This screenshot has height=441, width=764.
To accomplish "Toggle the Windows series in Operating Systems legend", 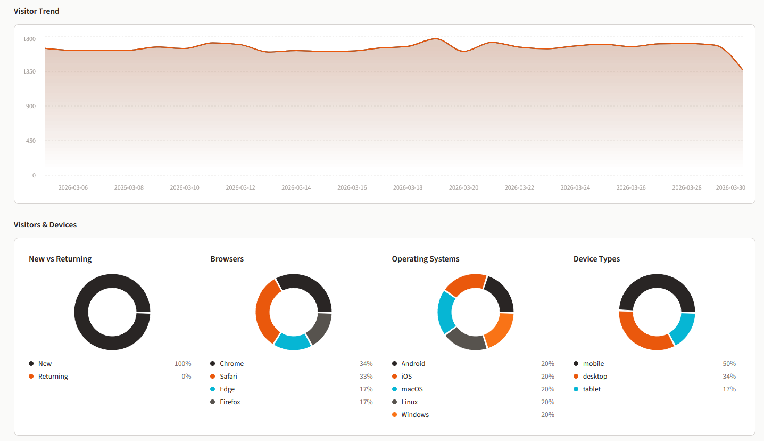I will point(415,414).
